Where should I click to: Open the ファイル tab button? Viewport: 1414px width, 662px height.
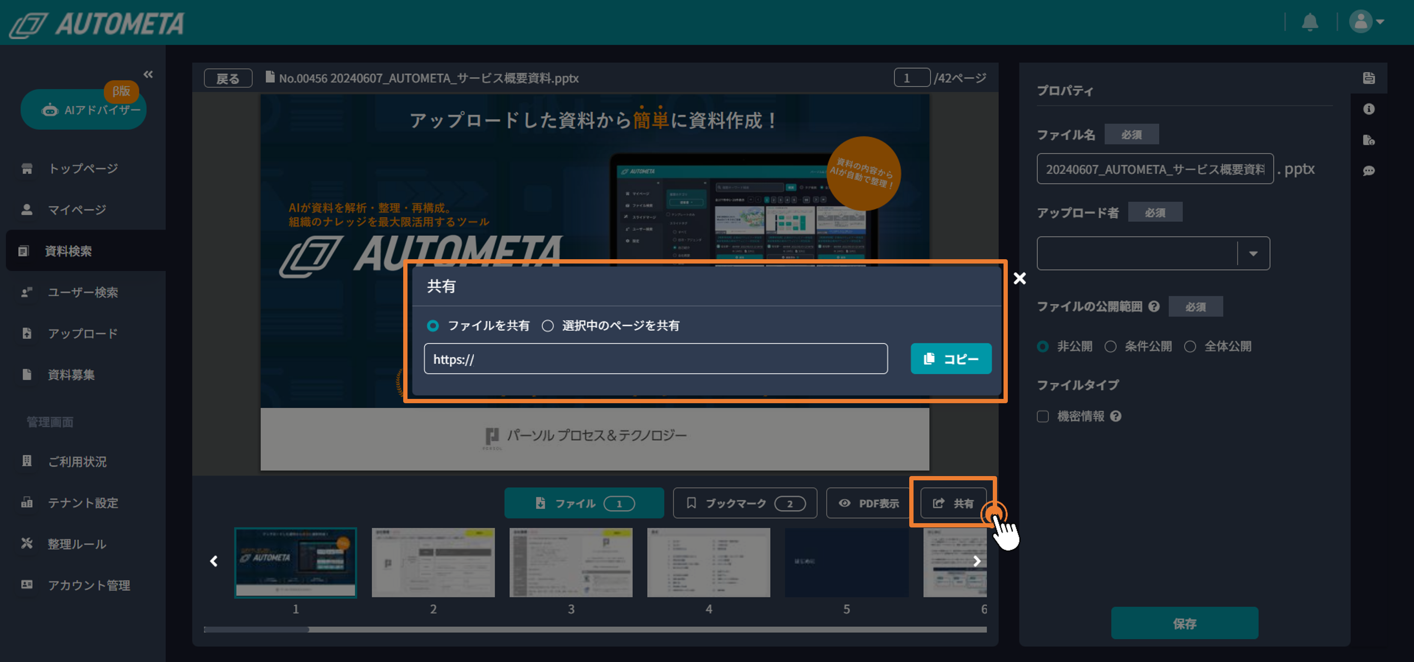(584, 502)
